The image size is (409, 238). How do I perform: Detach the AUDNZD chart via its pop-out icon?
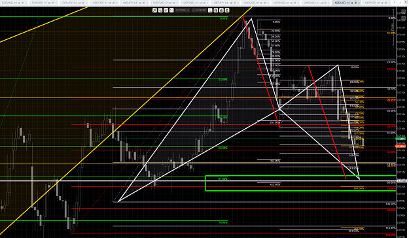291,3
